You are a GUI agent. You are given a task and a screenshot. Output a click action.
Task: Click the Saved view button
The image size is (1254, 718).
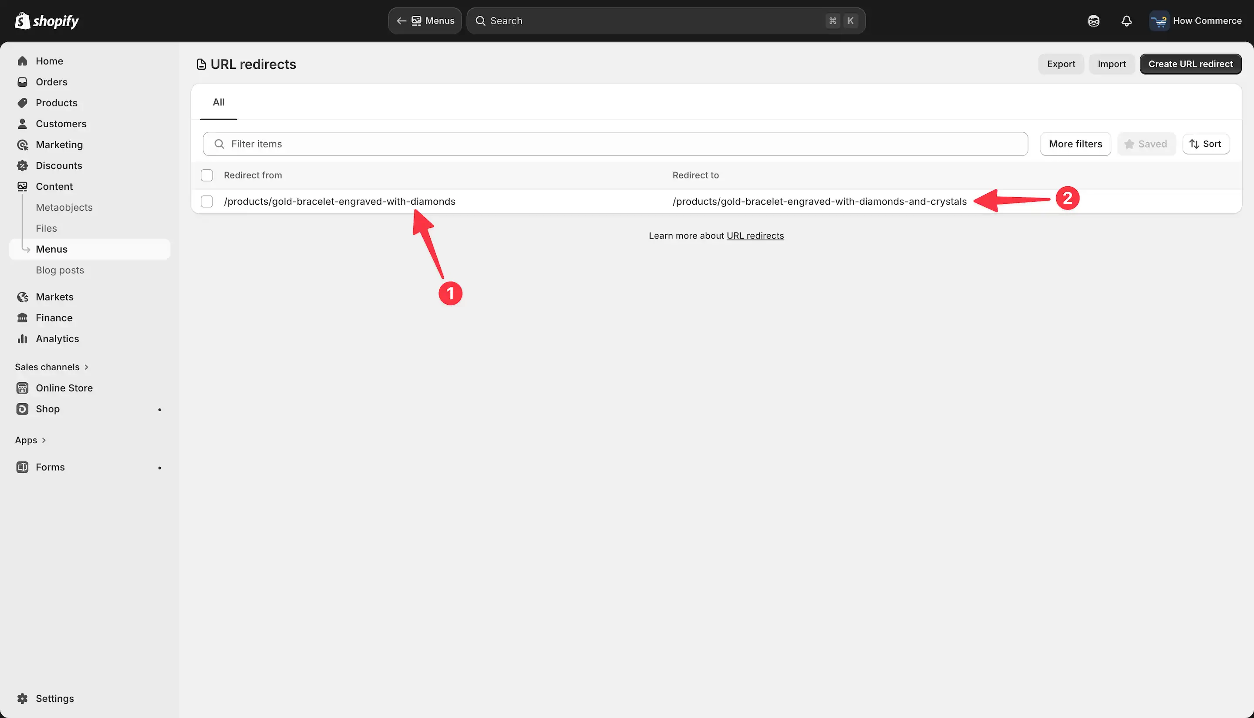(1146, 144)
